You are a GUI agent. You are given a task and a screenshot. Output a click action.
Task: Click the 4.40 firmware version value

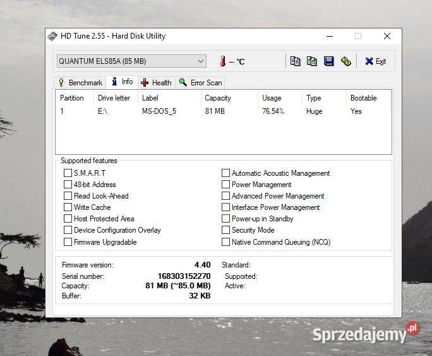coord(202,265)
